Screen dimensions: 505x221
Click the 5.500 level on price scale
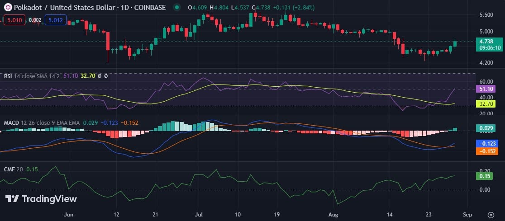[x=486, y=15]
